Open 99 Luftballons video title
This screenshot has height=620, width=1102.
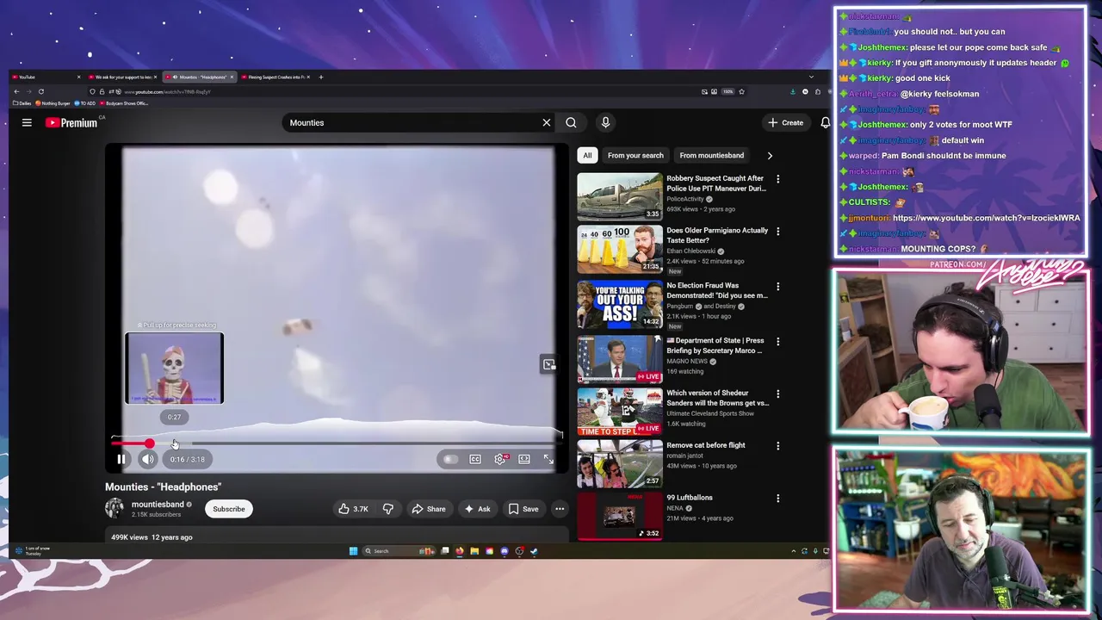690,498
